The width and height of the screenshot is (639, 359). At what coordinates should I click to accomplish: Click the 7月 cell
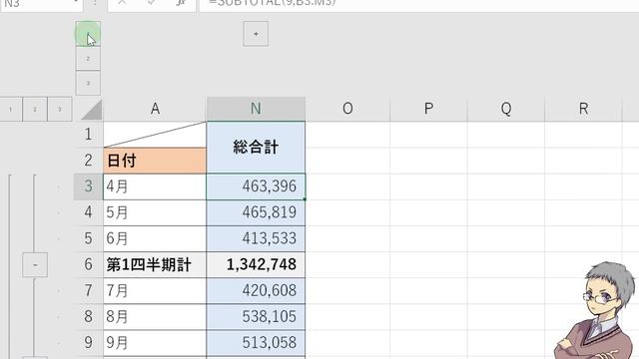[x=155, y=290]
